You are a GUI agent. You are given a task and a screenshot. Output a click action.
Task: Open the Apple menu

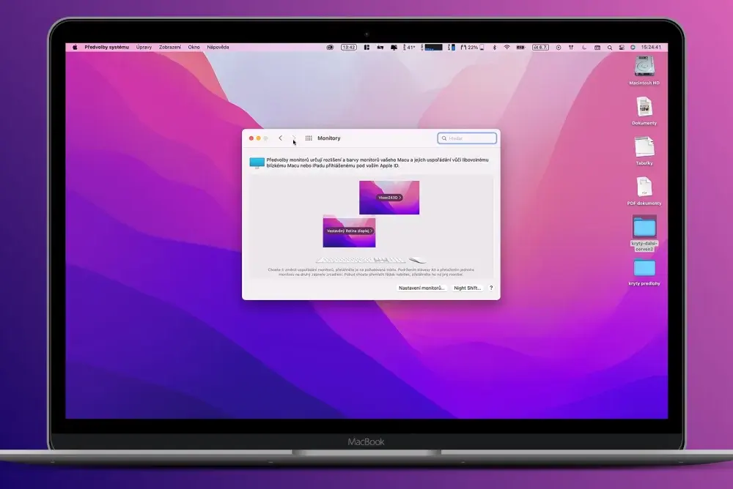pyautogui.click(x=75, y=47)
